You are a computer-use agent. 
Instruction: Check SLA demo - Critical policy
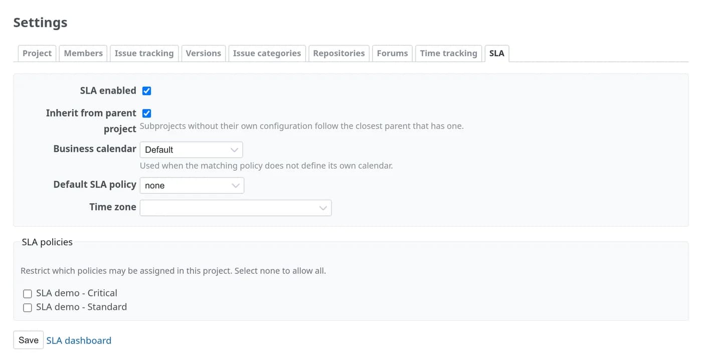[x=28, y=294]
